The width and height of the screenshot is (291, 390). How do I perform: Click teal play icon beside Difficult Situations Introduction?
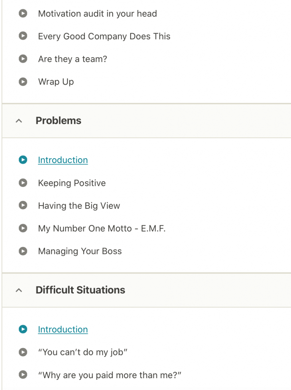point(23,329)
